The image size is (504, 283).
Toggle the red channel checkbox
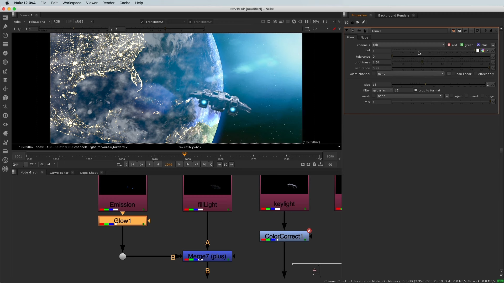(449, 45)
